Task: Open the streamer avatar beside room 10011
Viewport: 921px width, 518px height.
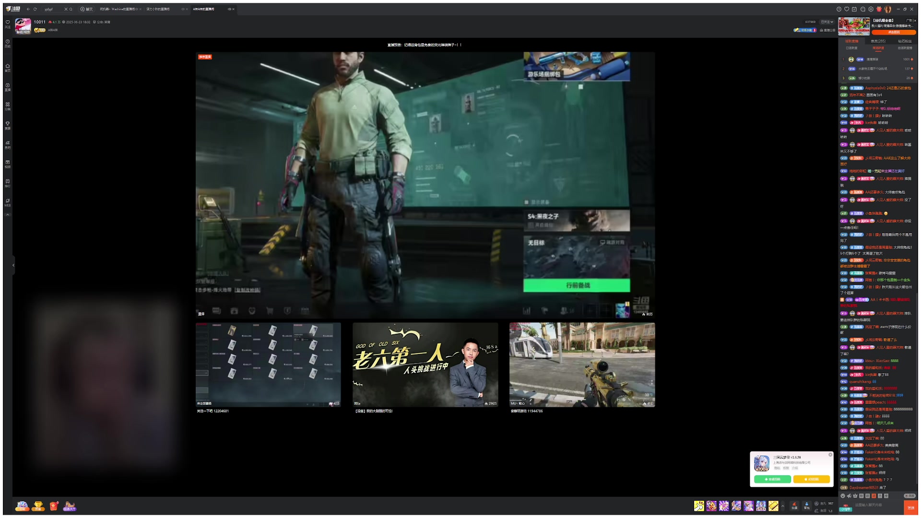Action: [23, 26]
